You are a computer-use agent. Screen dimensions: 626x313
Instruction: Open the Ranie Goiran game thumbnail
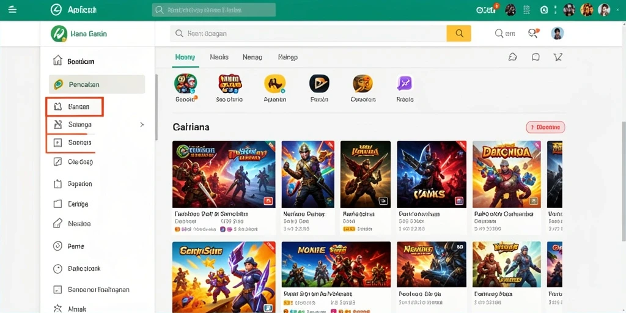366,174
